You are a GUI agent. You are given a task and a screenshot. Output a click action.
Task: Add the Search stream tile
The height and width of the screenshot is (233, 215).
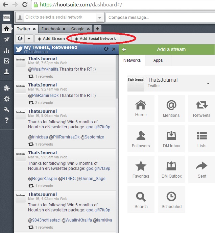tap(141, 200)
